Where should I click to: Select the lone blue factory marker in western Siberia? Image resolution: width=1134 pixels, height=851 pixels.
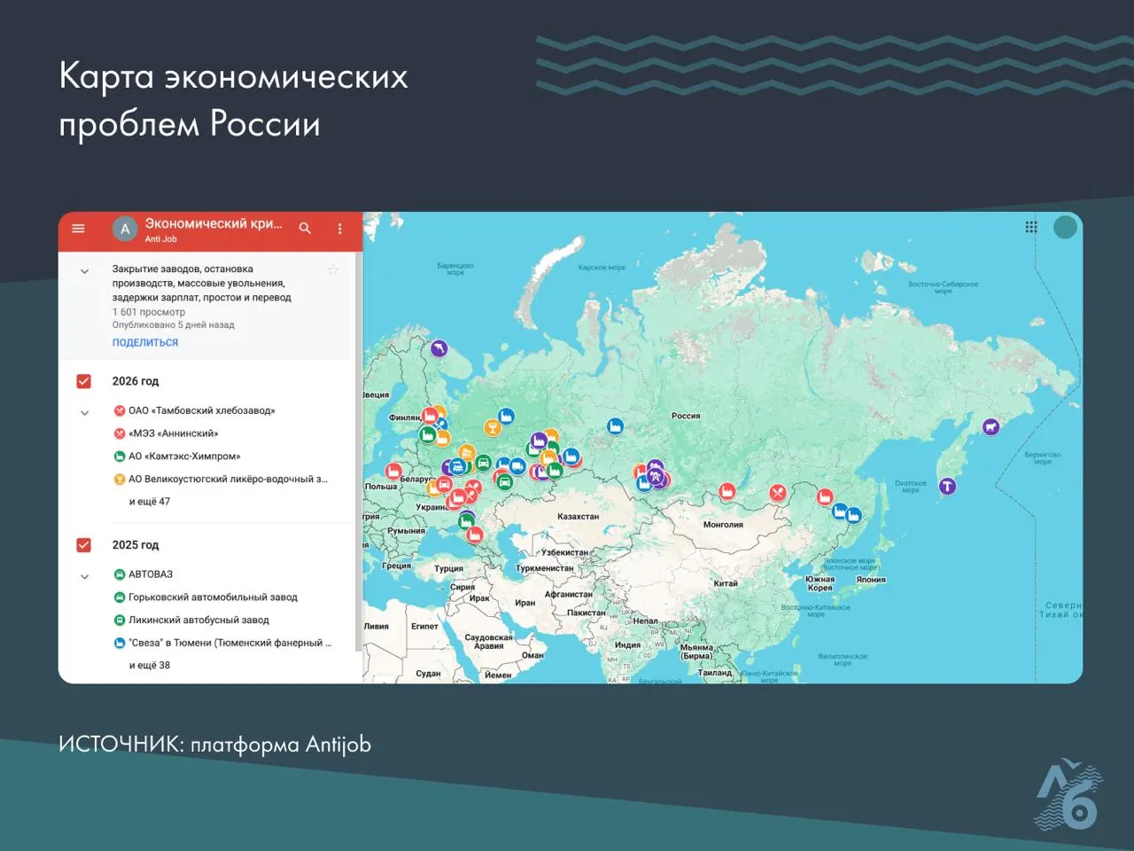615,427
